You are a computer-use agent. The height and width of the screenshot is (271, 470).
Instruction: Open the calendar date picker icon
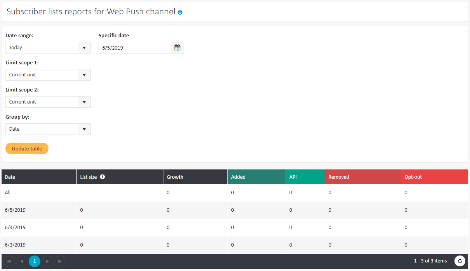[x=177, y=48]
